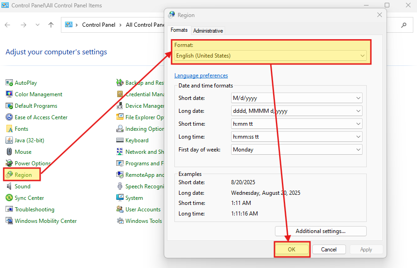Expand the Format language dropdown

pos(270,56)
